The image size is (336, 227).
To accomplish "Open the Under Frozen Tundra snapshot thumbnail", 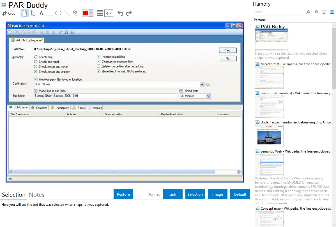I will [x=269, y=136].
